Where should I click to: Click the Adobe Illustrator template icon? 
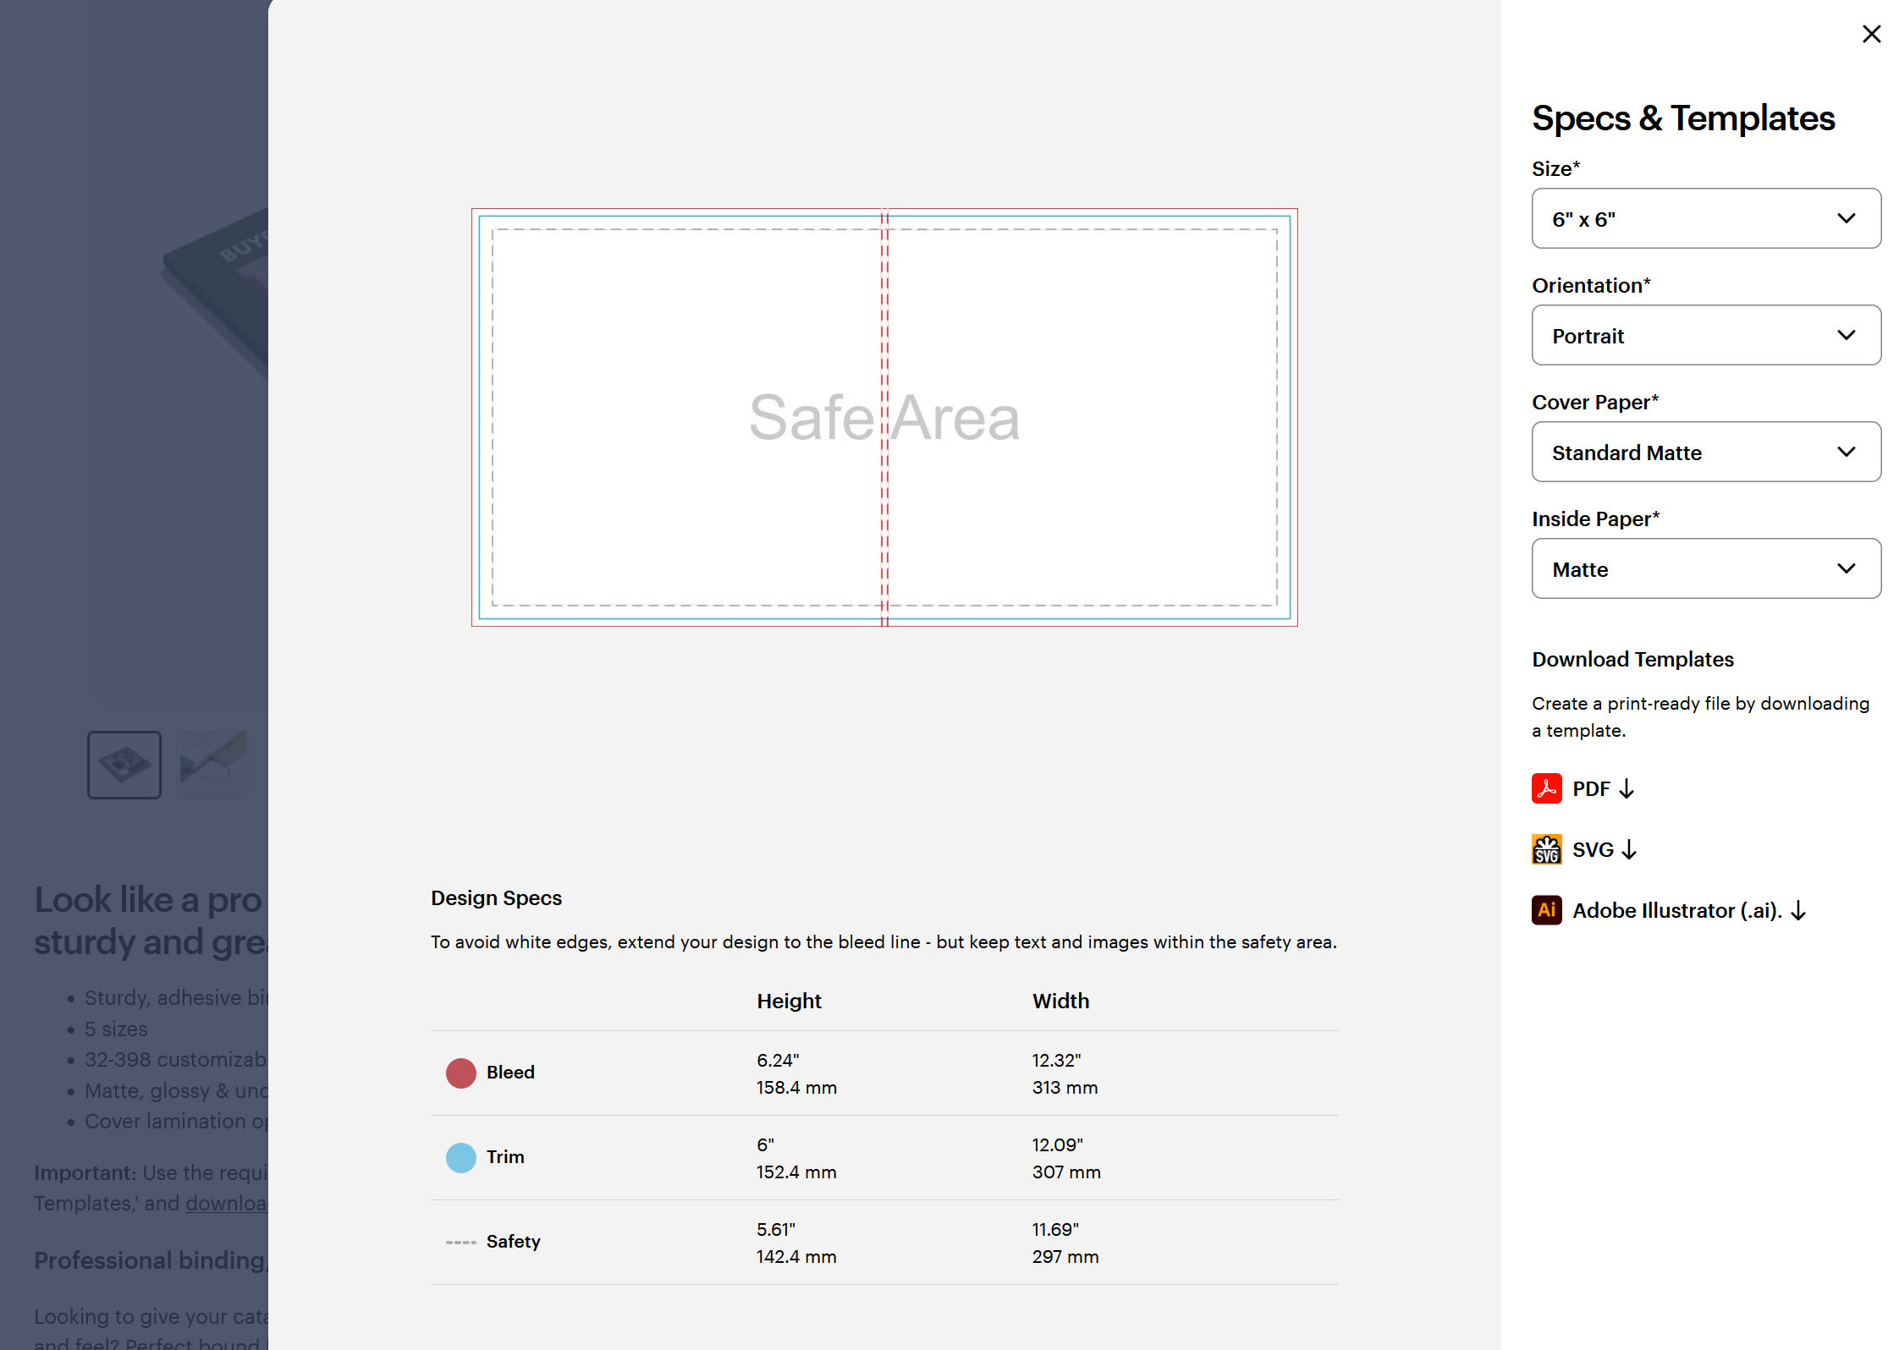coord(1546,910)
